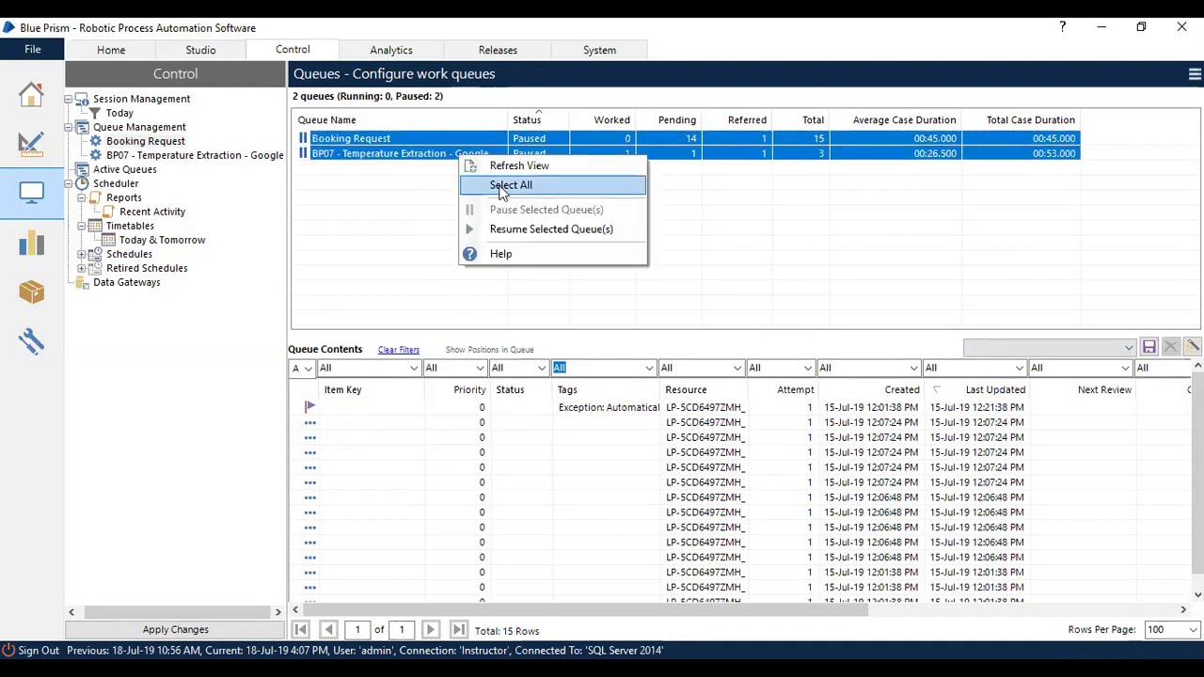Collapse the Session Management tree node

click(69, 99)
